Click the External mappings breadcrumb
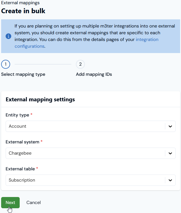 20,3
